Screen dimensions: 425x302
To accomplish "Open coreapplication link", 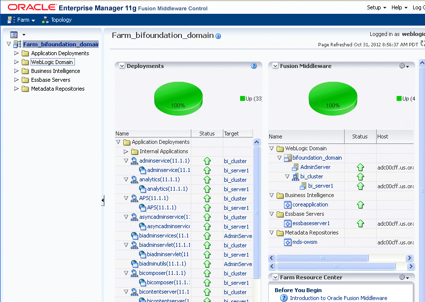I will click(x=310, y=204).
